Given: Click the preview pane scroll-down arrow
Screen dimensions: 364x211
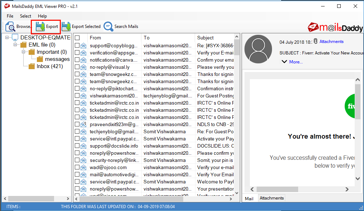Looking at the screenshot, I should click(x=358, y=178).
